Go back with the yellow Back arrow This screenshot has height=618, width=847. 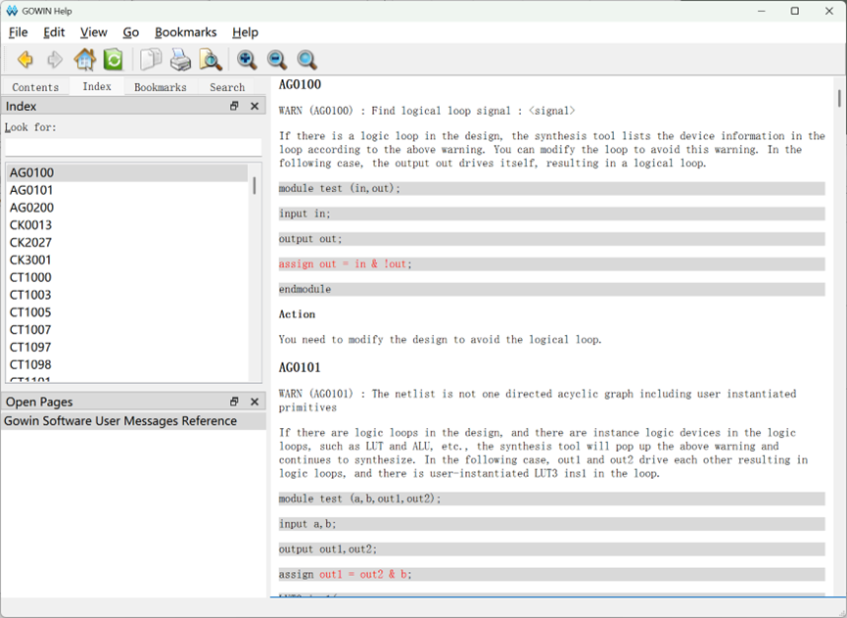pyautogui.click(x=24, y=60)
